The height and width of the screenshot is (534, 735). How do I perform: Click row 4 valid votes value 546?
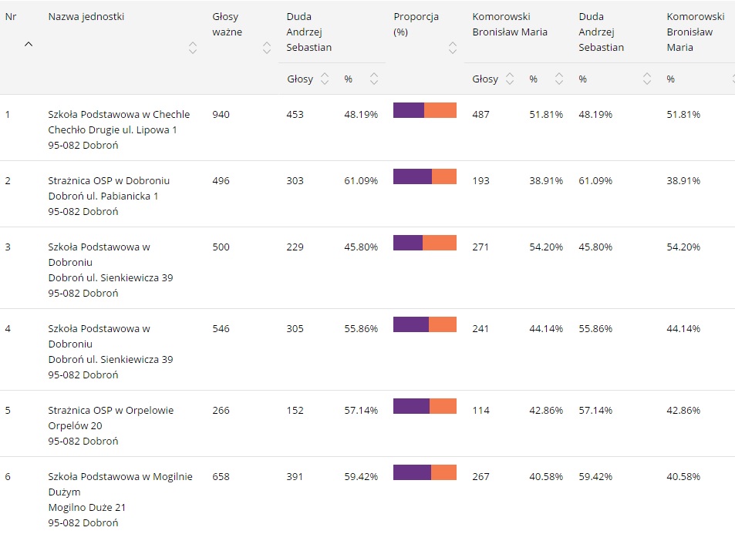[x=221, y=328]
